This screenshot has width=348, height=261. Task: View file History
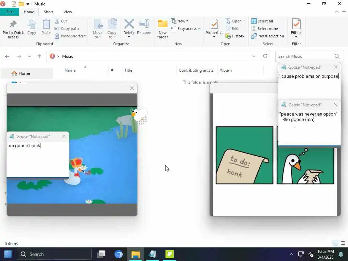point(235,36)
